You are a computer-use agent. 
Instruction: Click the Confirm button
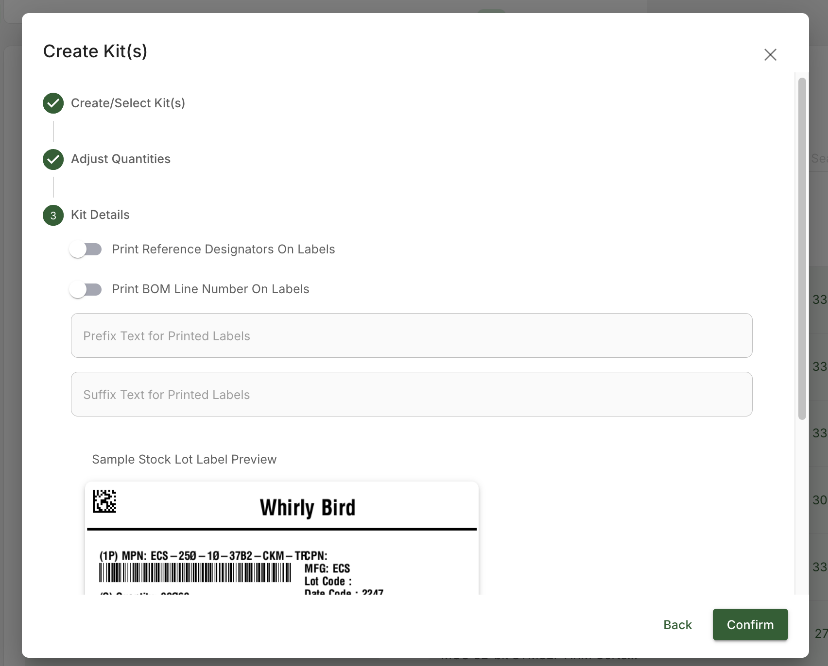click(750, 624)
